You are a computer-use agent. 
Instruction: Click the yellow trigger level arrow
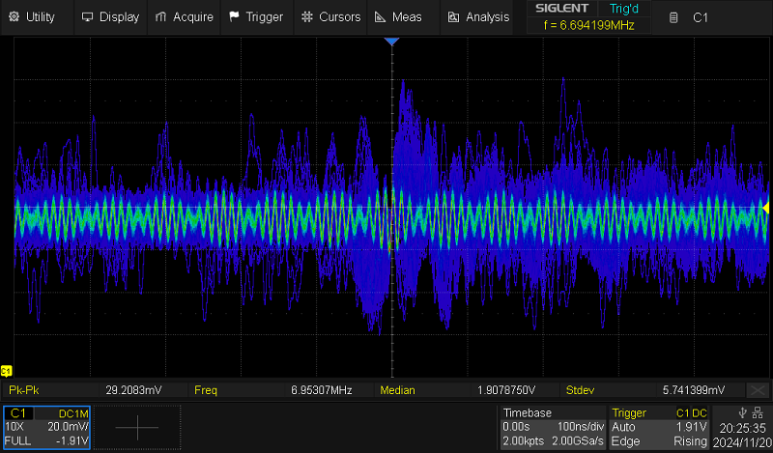(766, 208)
